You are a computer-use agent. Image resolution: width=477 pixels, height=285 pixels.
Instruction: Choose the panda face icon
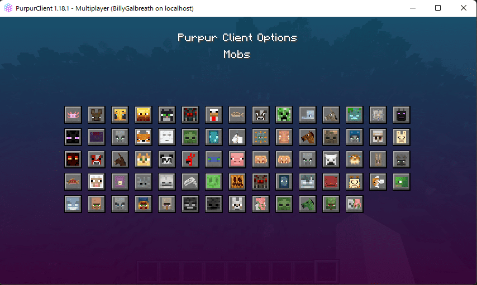point(167,159)
